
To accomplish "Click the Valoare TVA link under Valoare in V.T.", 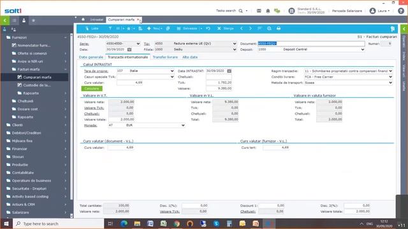I will pyautogui.click(x=94, y=108).
